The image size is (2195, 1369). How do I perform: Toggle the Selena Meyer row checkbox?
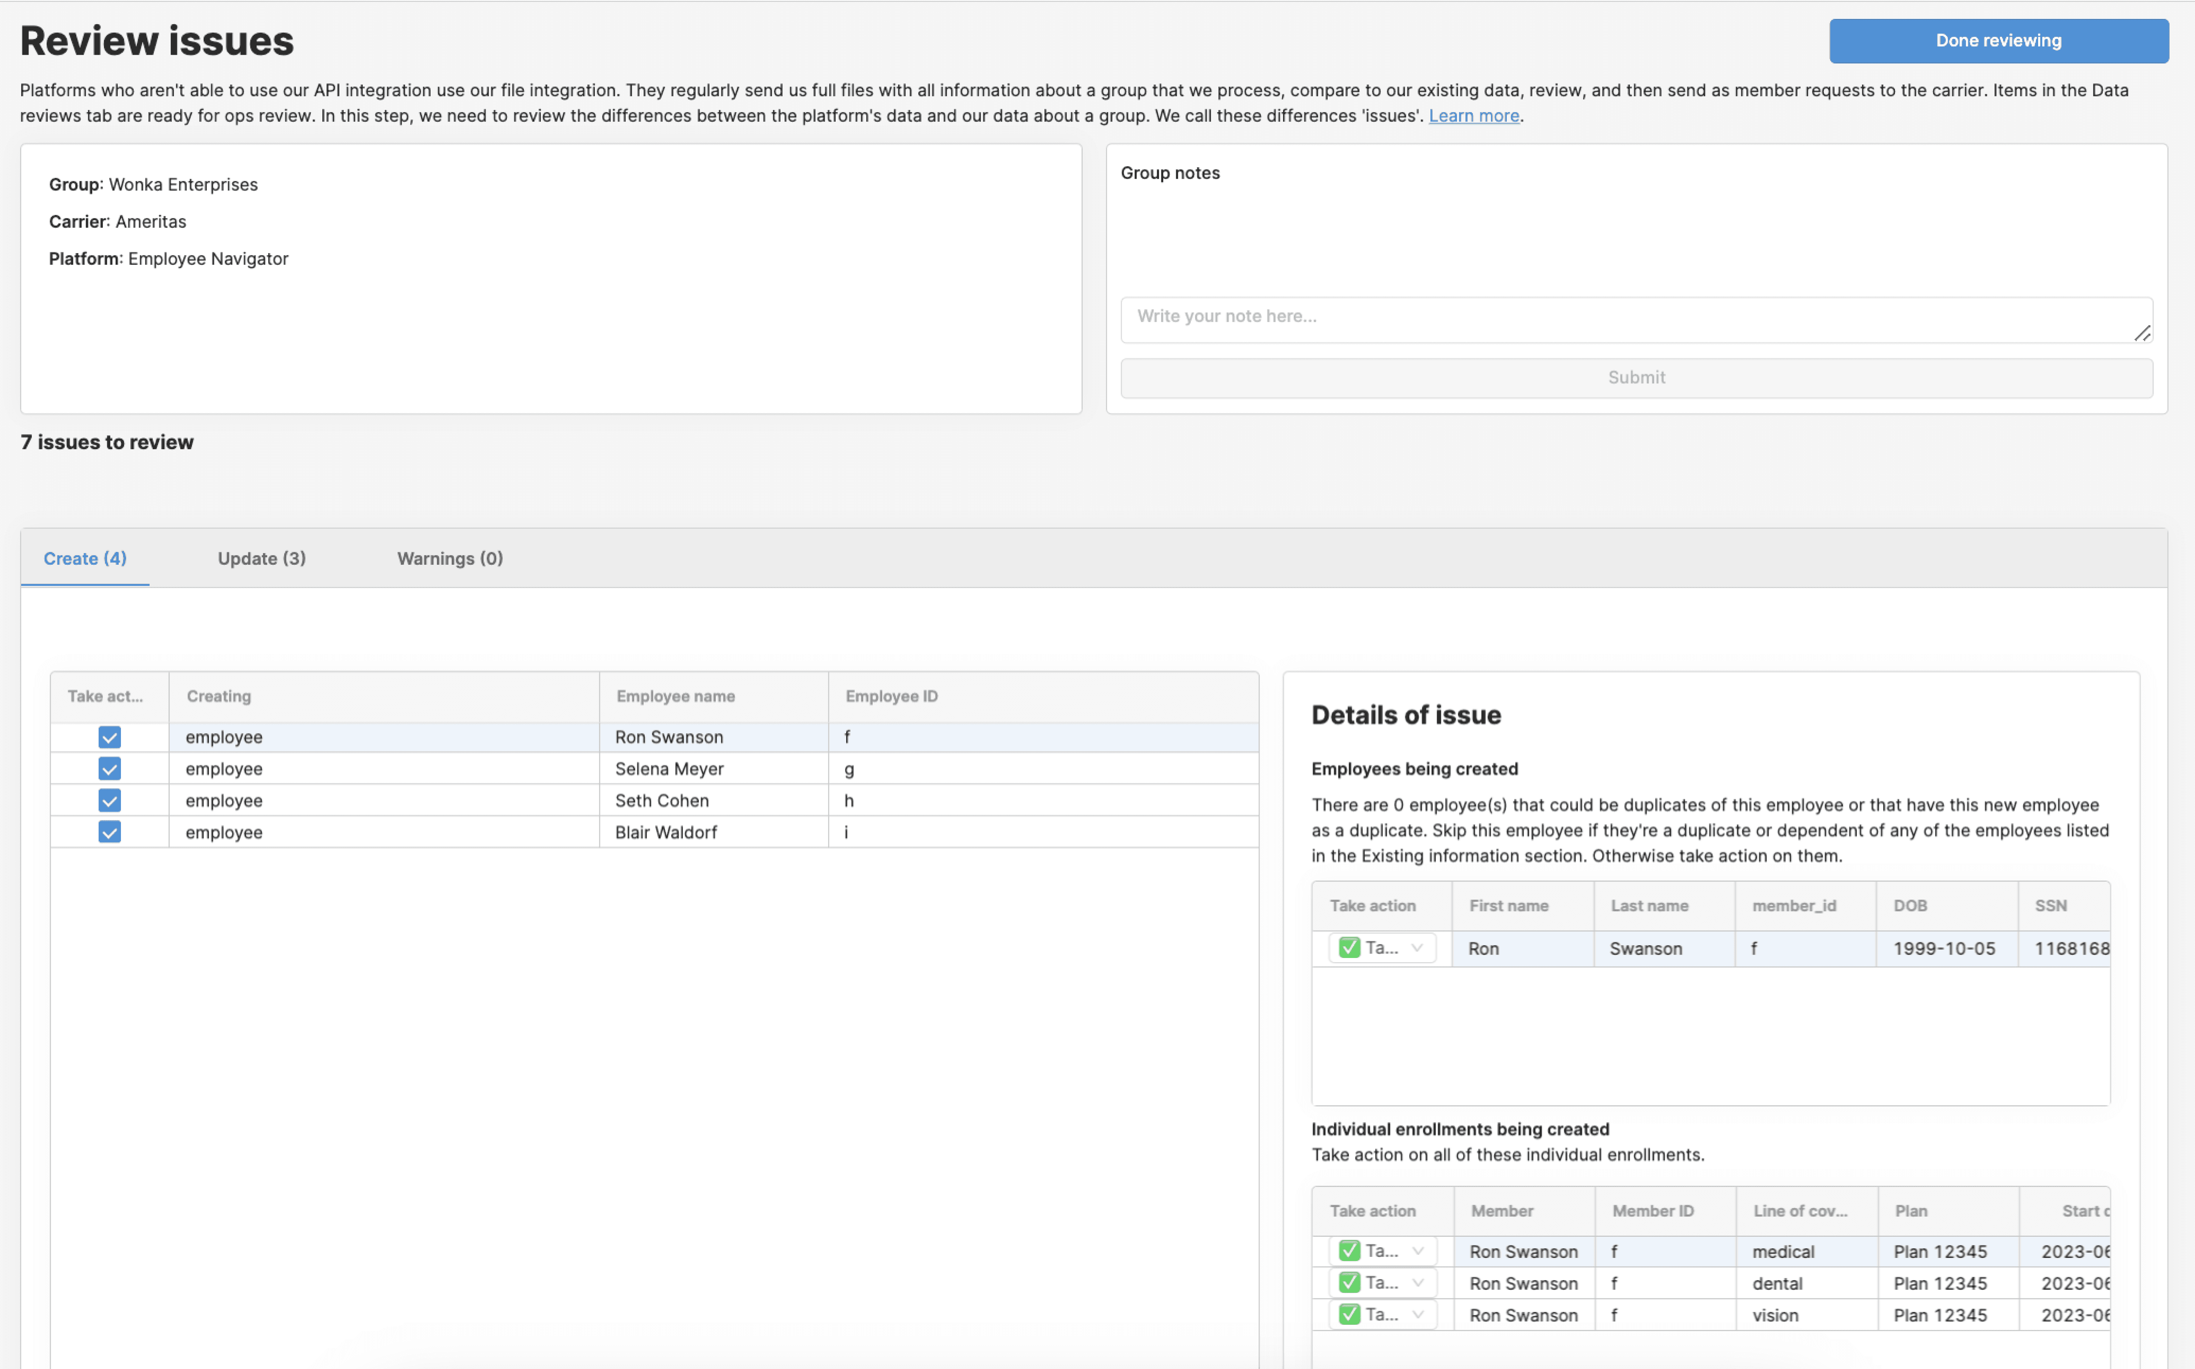tap(110, 769)
